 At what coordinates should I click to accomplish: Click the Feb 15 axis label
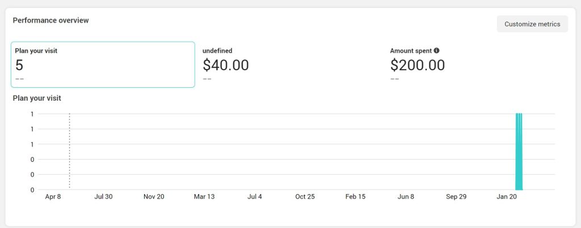point(355,196)
